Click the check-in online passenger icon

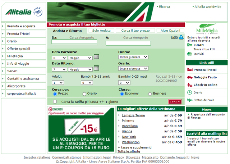[x=190, y=85]
